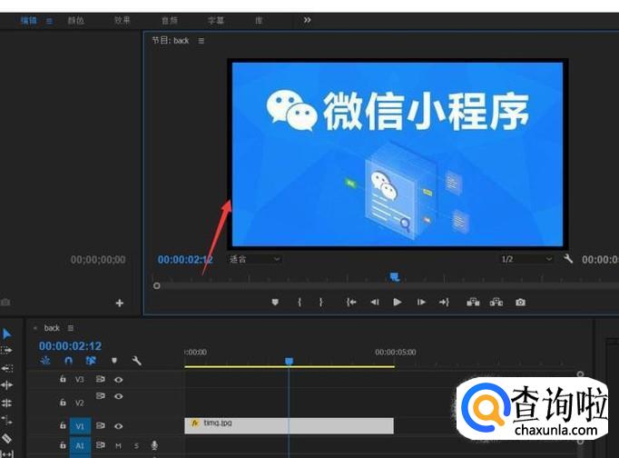Viewport: 619px width, 458px height.
Task: Toggle V1 sync lock
Action: tap(100, 425)
